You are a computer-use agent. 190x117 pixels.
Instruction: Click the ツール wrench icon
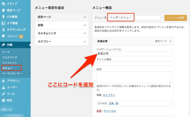pyautogui.click(x=3, y=94)
